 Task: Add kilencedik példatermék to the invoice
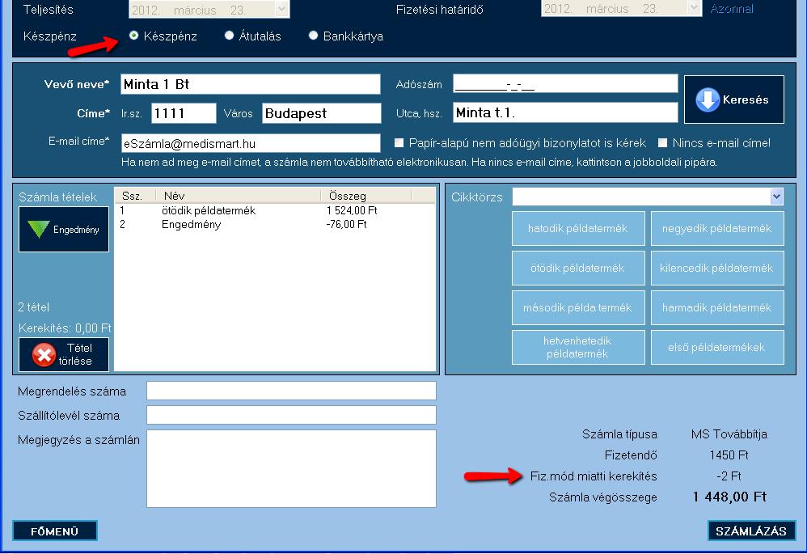717,268
